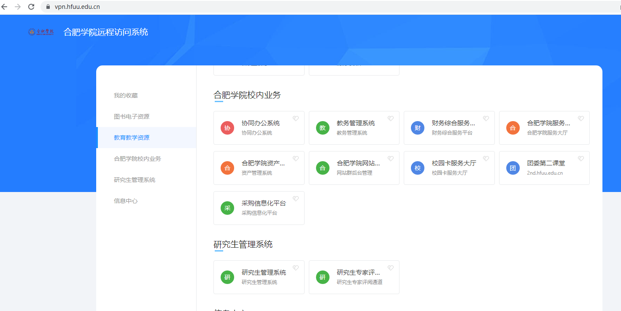Open the 团委第二课堂 title link
621x311 pixels.
(546, 163)
